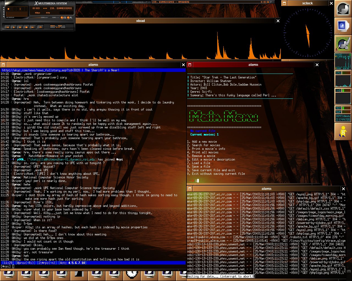The height and width of the screenshot is (281, 352).
Task: Click the xclock analog clock face
Action: tap(307, 32)
